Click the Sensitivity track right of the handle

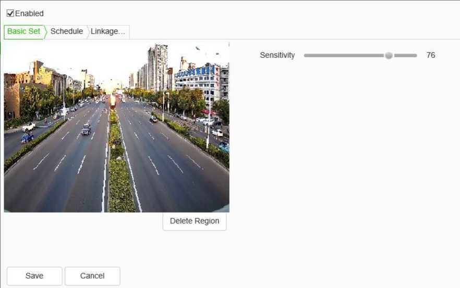click(x=407, y=55)
